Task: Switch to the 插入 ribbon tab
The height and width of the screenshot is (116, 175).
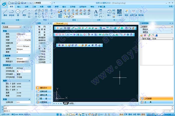Action: pos(19,7)
